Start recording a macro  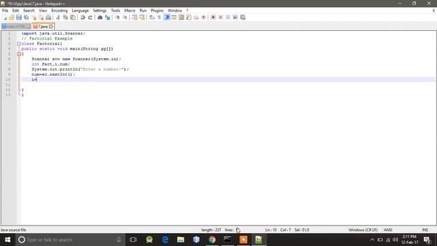213,17
